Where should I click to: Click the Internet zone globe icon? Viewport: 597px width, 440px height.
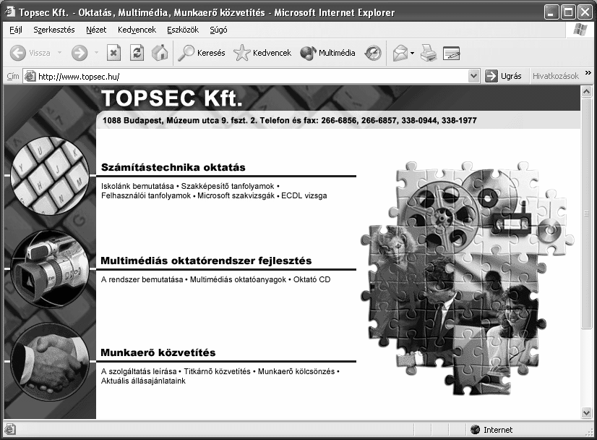pyautogui.click(x=475, y=430)
